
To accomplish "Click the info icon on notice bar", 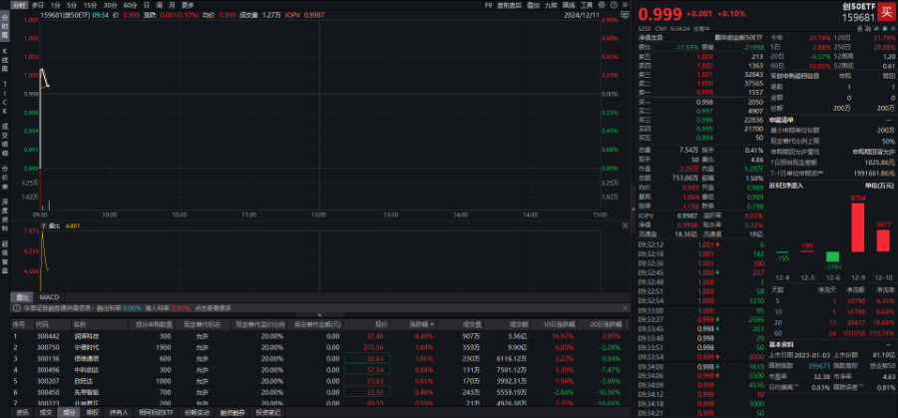I will pyautogui.click(x=18, y=308).
